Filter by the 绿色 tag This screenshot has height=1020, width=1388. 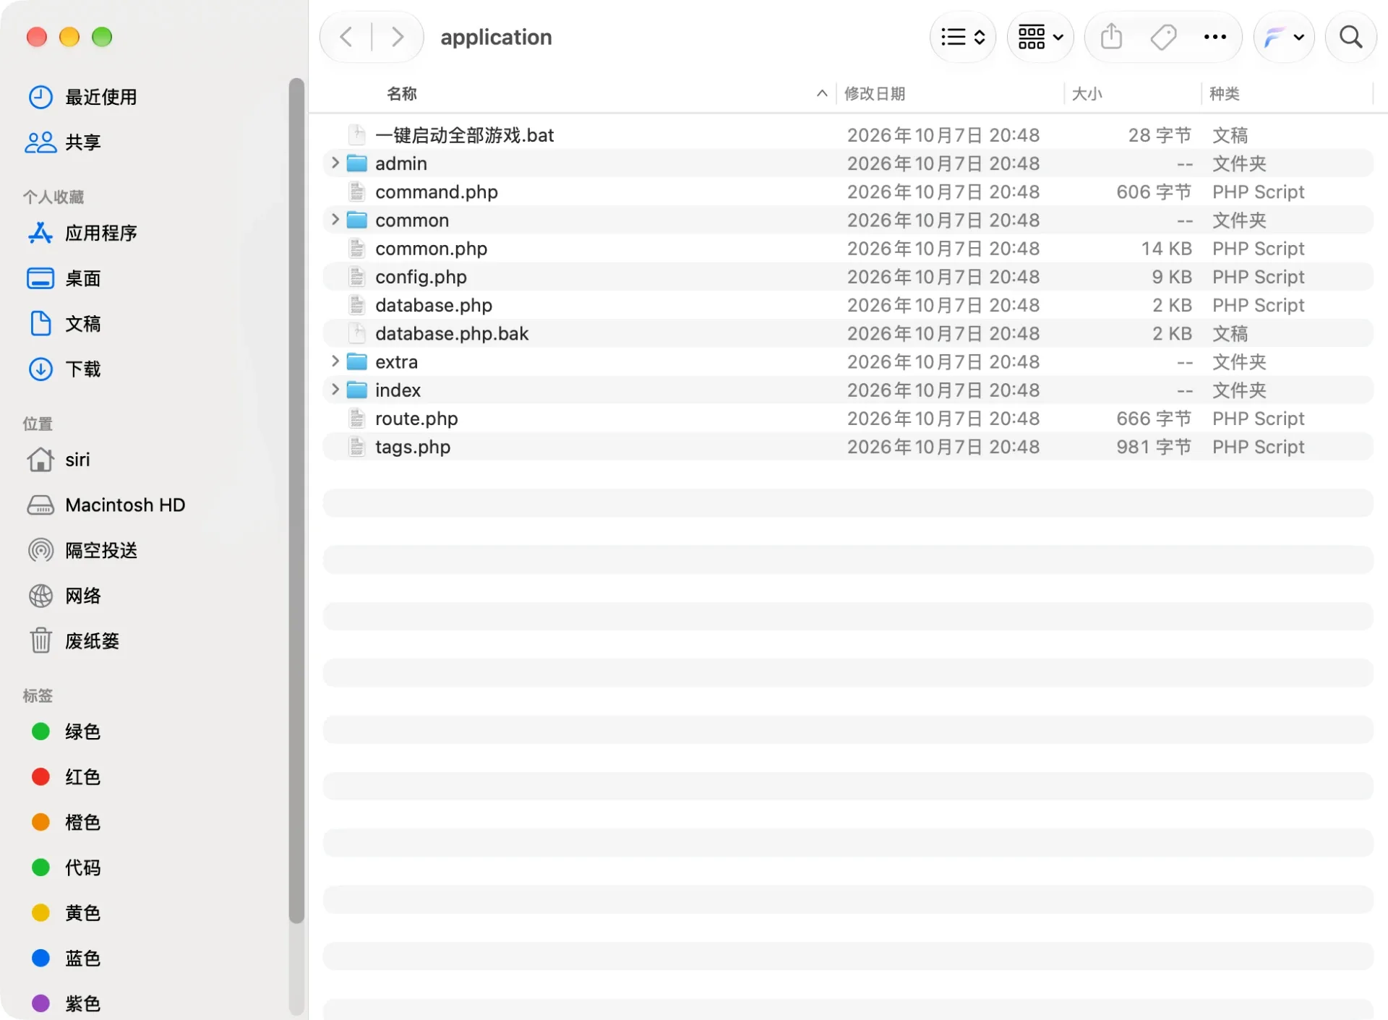pyautogui.click(x=66, y=732)
